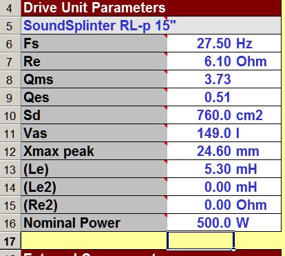The image size is (285, 256).
Task: Select row header 15
Action: [10, 205]
